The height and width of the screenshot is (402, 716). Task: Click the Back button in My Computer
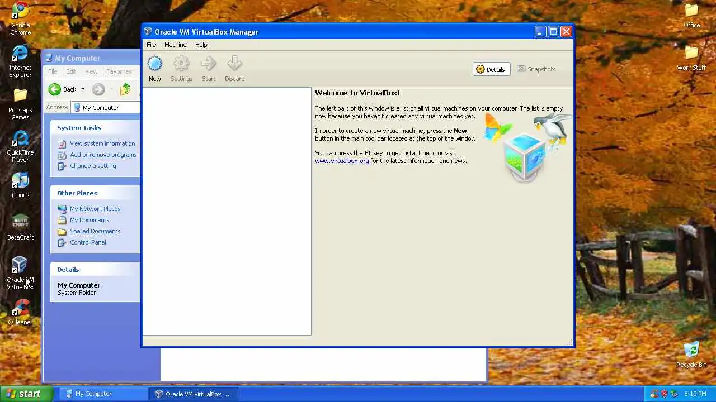[x=62, y=89]
